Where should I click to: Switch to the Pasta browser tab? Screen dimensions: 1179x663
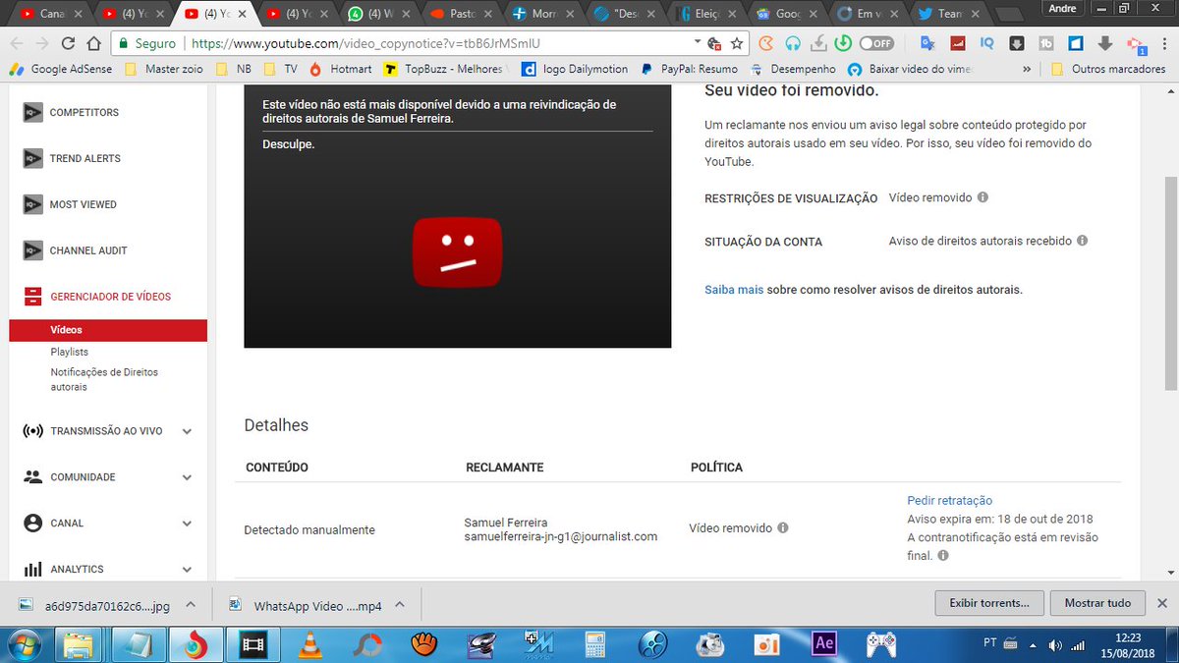[459, 14]
